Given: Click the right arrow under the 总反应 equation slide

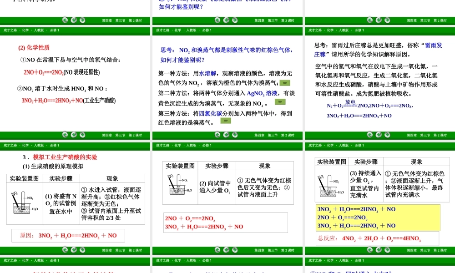Looking at the screenshot, I should (387, 250).
